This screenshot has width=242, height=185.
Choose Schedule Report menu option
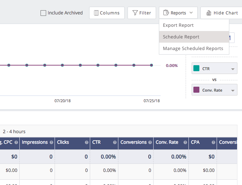click(x=181, y=37)
